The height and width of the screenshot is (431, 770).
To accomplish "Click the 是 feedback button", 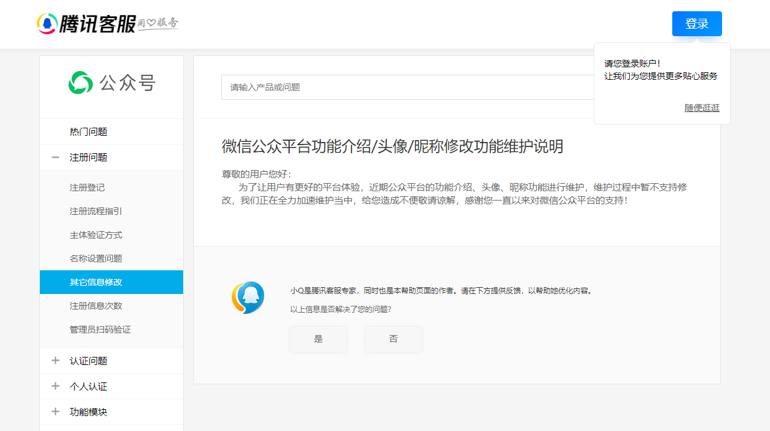I will coord(318,339).
